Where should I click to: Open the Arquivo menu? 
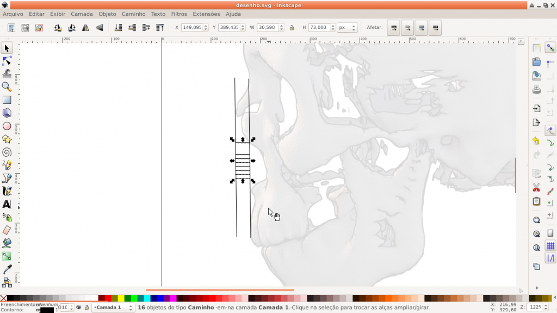click(x=13, y=14)
